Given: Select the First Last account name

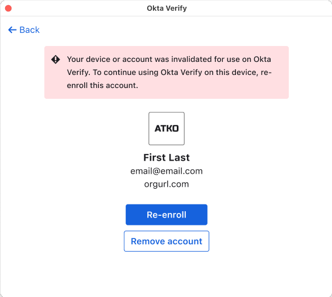Looking at the screenshot, I should click(x=167, y=157).
